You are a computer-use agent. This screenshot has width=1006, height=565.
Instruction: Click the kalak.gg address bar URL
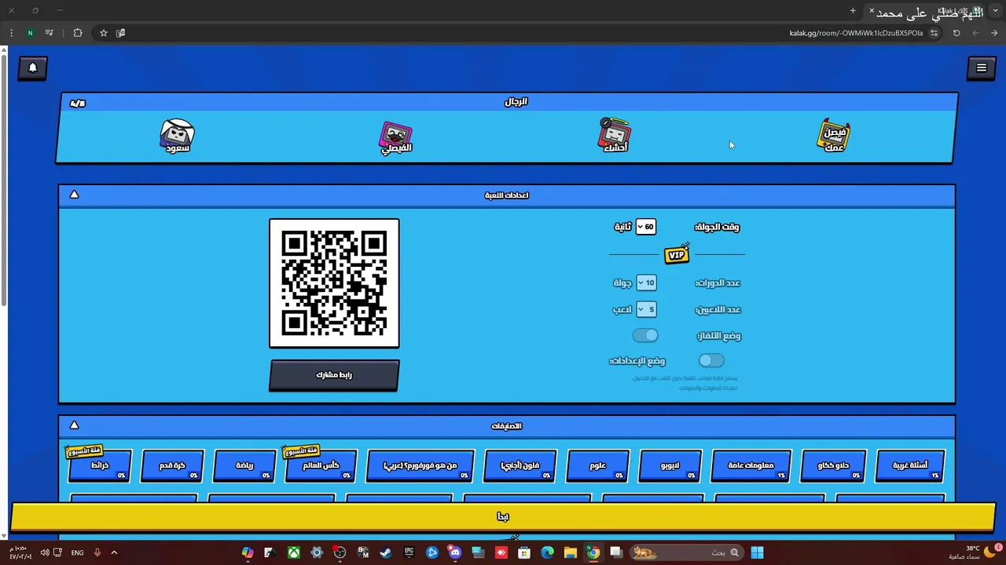[x=856, y=33]
